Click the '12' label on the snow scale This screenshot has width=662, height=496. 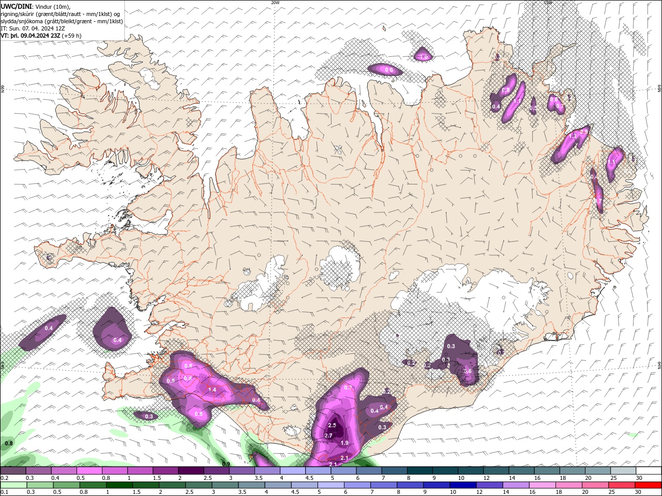[486, 478]
